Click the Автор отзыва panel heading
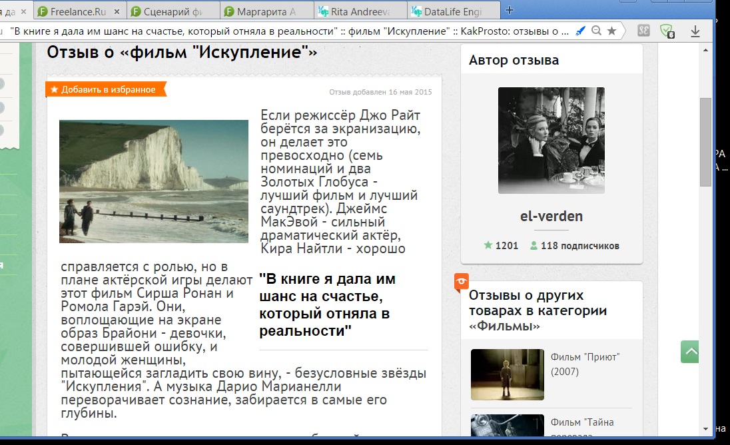 tap(514, 60)
